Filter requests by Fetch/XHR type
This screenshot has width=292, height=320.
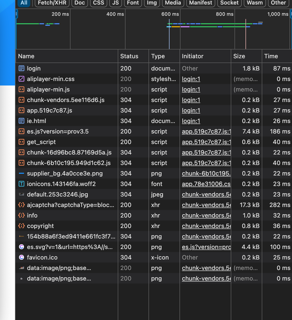coord(52,3)
